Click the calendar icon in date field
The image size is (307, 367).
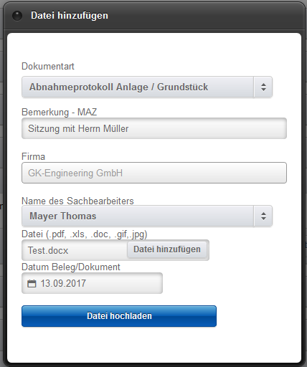[x=32, y=284]
